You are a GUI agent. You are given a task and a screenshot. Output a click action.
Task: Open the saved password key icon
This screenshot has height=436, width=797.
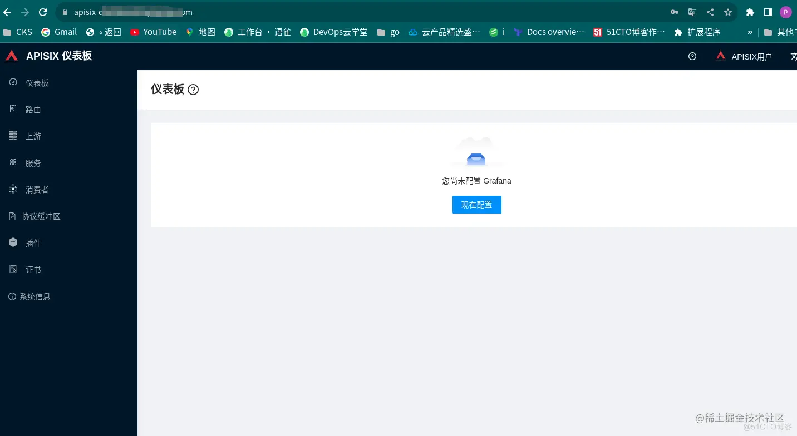click(674, 12)
